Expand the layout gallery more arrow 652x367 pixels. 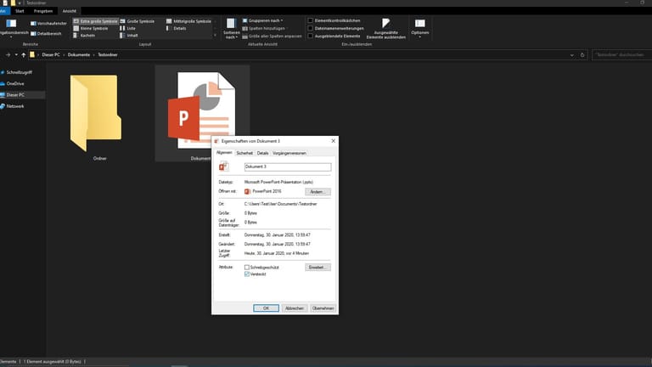[x=215, y=36]
